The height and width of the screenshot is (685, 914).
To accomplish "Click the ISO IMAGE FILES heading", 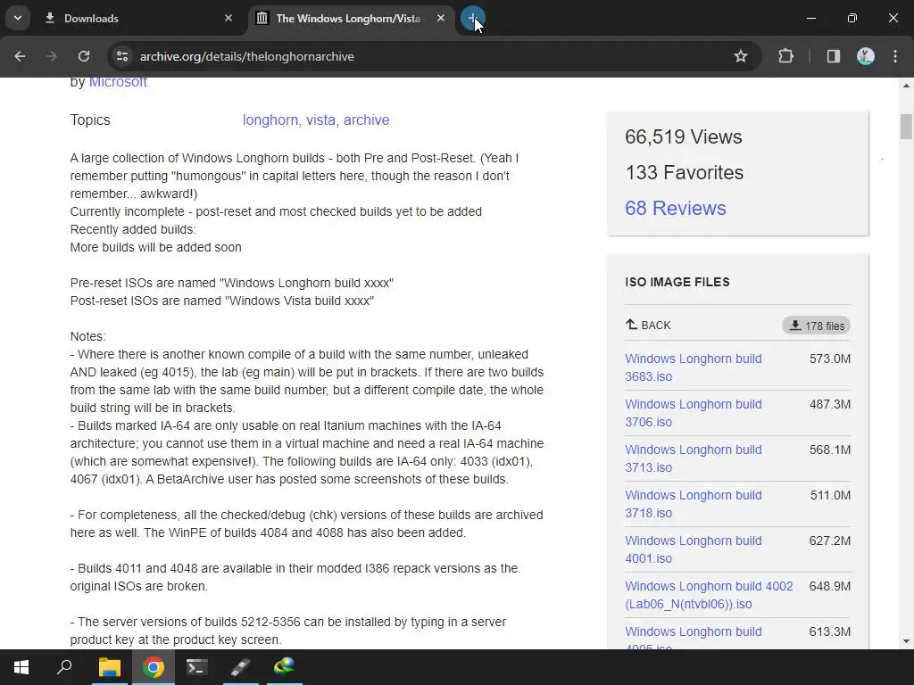I will coord(677,282).
